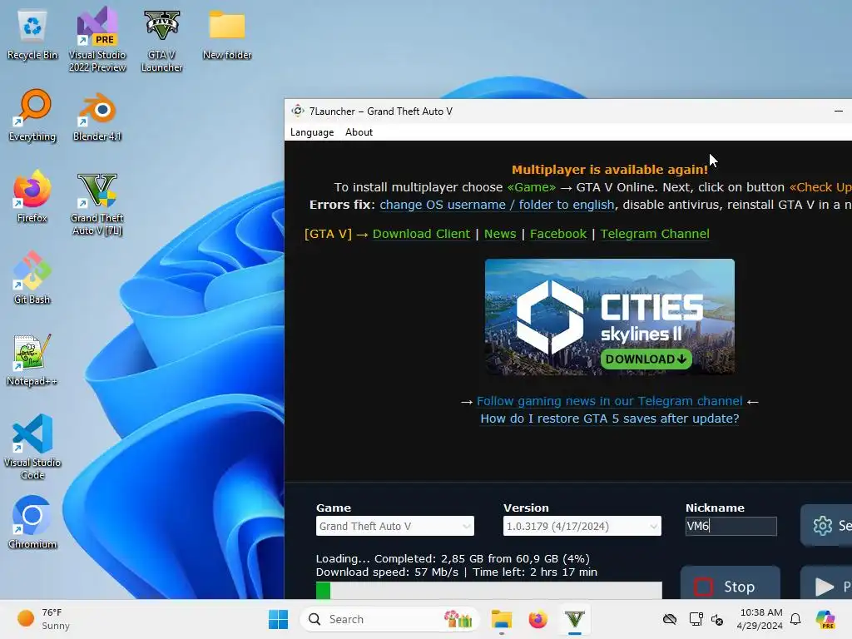Open the Everything search shortcut
Viewport: 852px width, 639px height.
[32, 115]
